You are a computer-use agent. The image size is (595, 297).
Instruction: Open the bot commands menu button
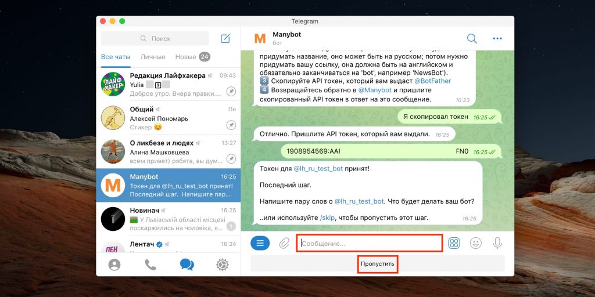[x=260, y=243]
